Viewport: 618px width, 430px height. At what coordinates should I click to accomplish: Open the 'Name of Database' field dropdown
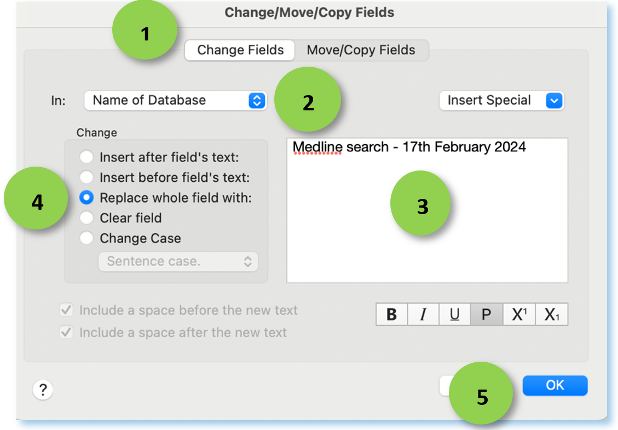(175, 101)
